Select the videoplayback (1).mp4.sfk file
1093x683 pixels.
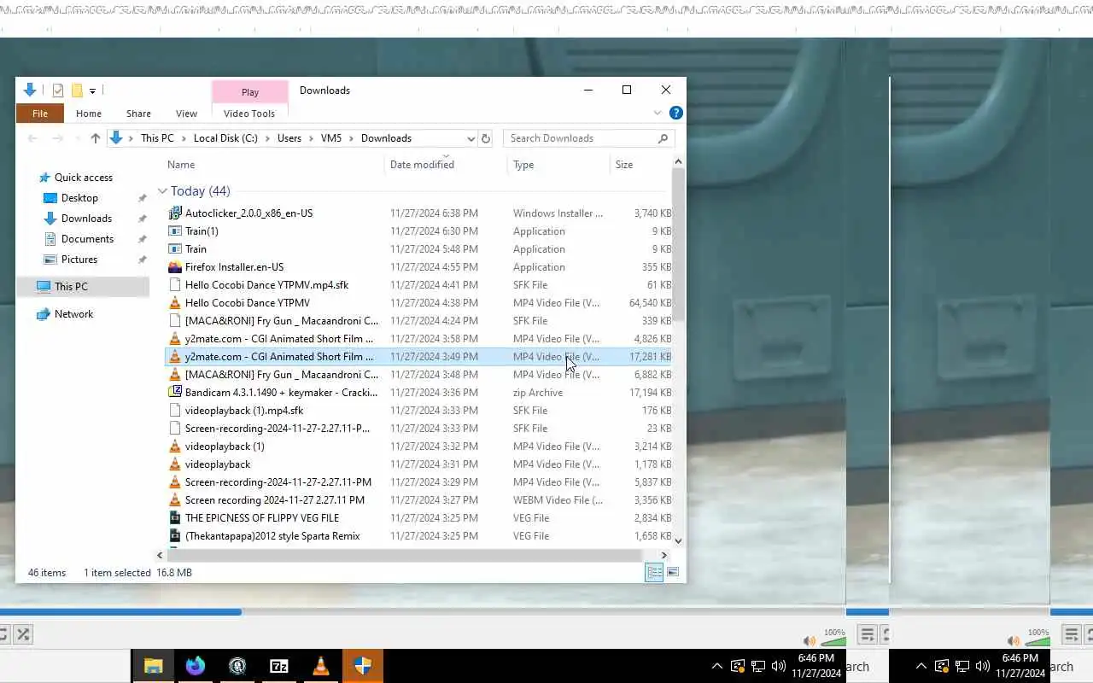(x=244, y=411)
